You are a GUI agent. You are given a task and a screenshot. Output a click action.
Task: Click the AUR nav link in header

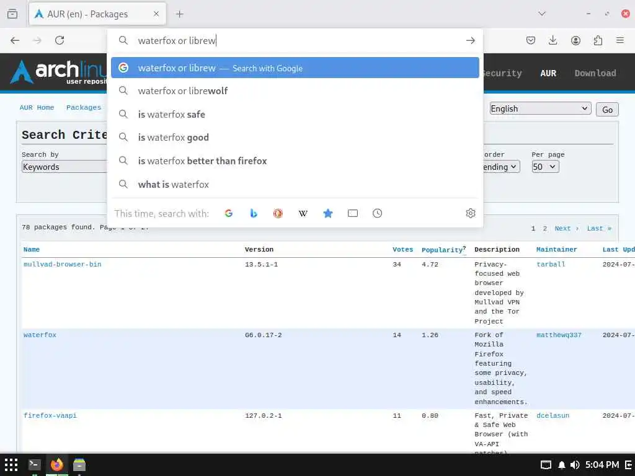pos(548,73)
